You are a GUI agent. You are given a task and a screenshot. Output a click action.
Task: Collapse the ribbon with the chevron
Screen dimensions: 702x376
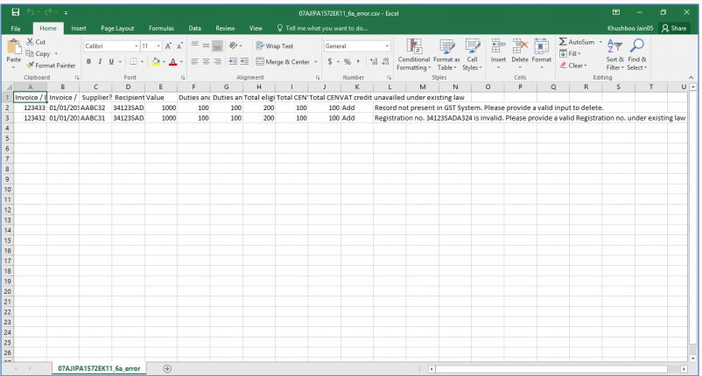point(691,77)
